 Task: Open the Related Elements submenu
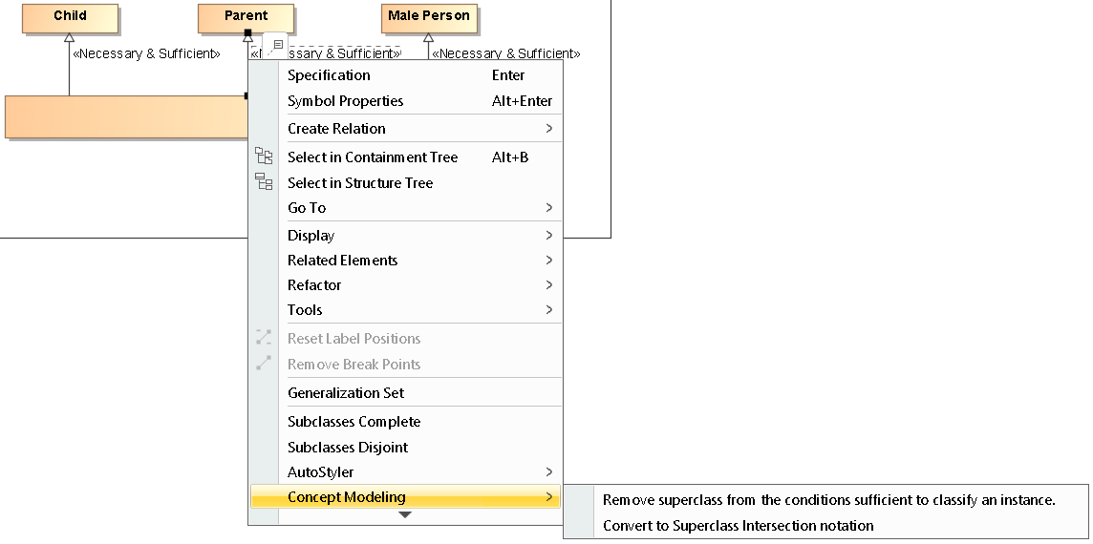point(342,261)
